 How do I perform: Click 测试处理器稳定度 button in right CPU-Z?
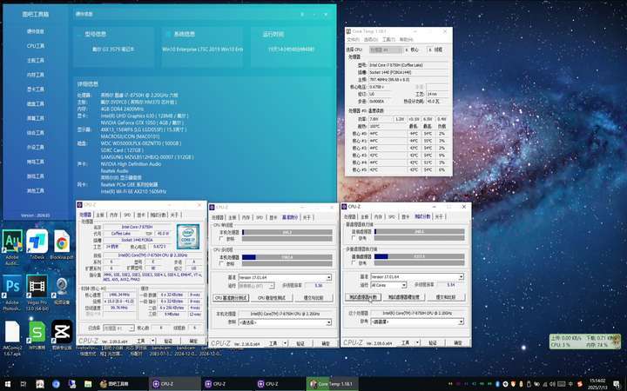pyautogui.click(x=404, y=297)
